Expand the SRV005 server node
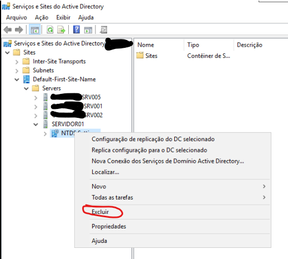The width and height of the screenshot is (288, 259). click(36, 98)
